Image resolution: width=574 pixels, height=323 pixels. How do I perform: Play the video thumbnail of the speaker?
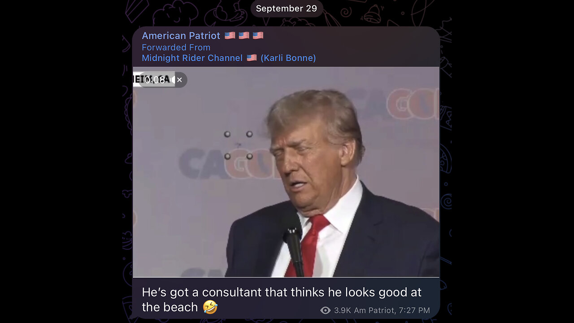point(286,172)
